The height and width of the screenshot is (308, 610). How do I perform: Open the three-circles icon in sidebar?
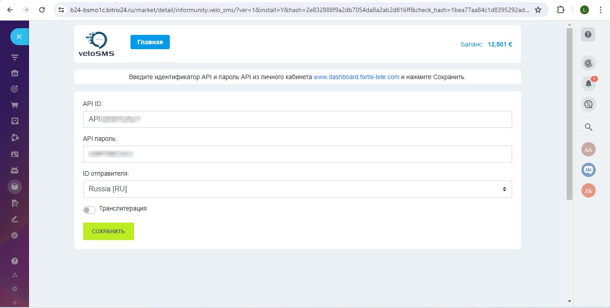coord(15,137)
